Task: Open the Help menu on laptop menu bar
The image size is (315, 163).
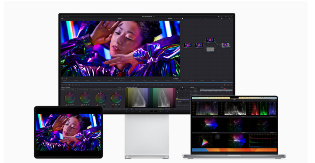Action: pos(248,98)
